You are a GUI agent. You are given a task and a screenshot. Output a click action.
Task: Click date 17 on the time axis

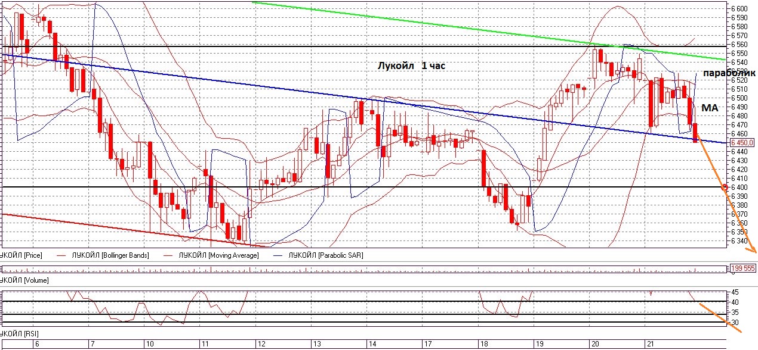click(427, 345)
